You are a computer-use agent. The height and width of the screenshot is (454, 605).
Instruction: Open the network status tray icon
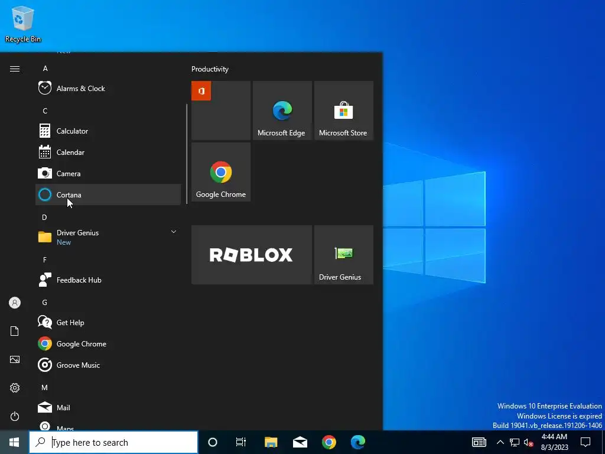pyautogui.click(x=515, y=442)
